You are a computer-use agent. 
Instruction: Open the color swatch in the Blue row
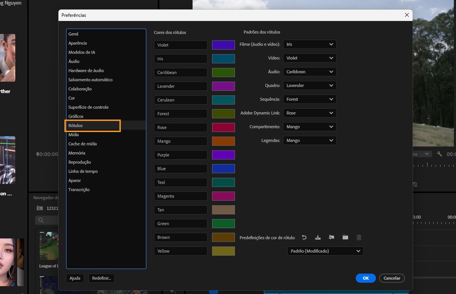tap(223, 169)
